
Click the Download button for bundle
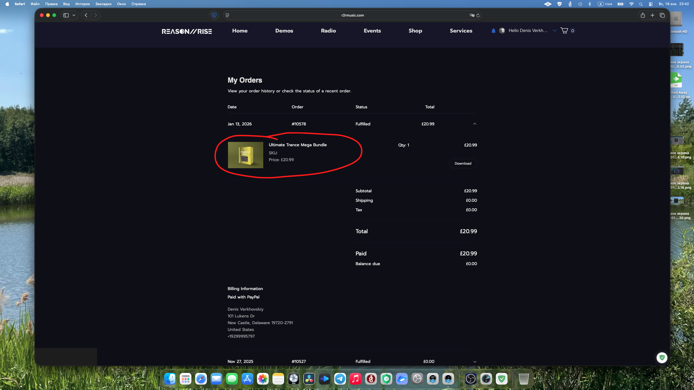463,164
